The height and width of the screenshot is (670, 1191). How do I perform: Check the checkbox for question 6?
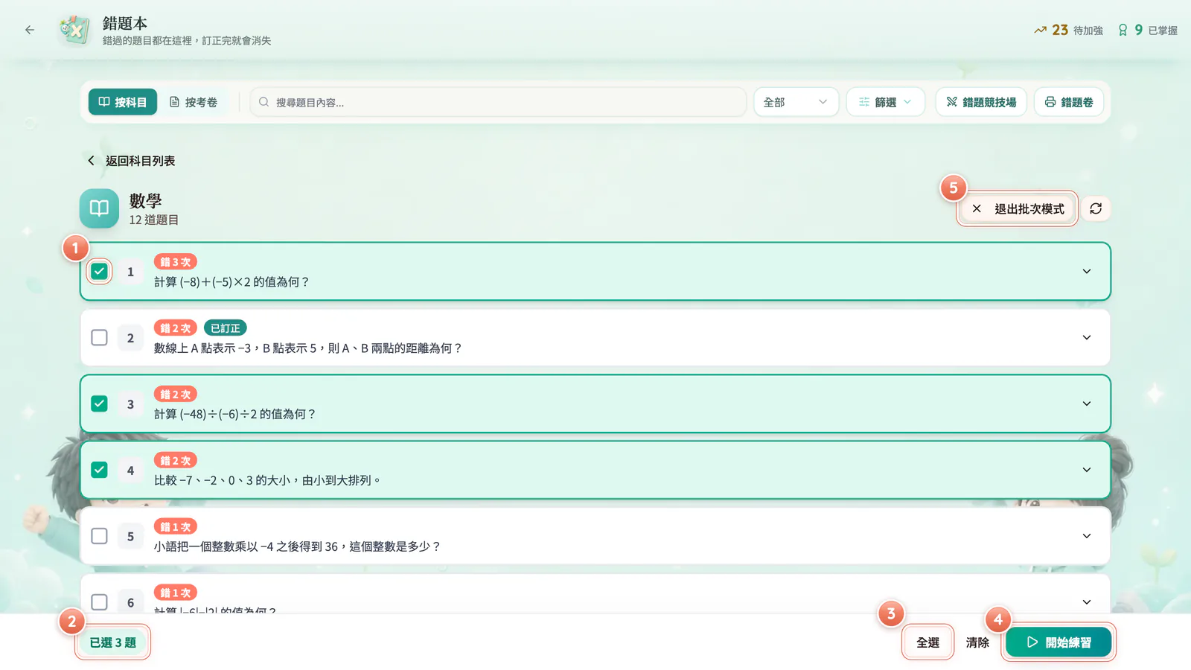pyautogui.click(x=99, y=602)
